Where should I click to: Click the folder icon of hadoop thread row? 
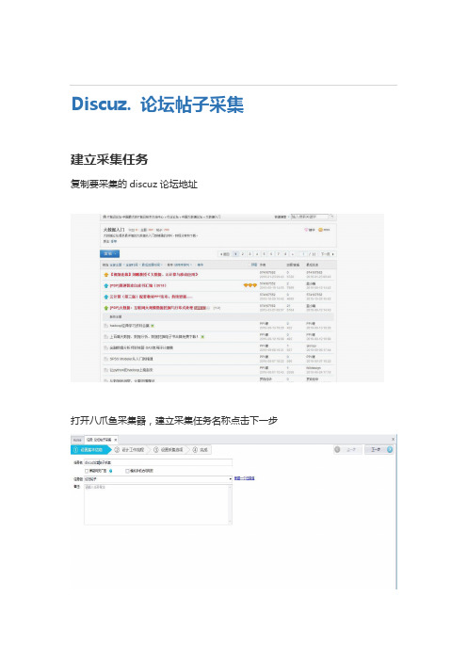click(106, 326)
